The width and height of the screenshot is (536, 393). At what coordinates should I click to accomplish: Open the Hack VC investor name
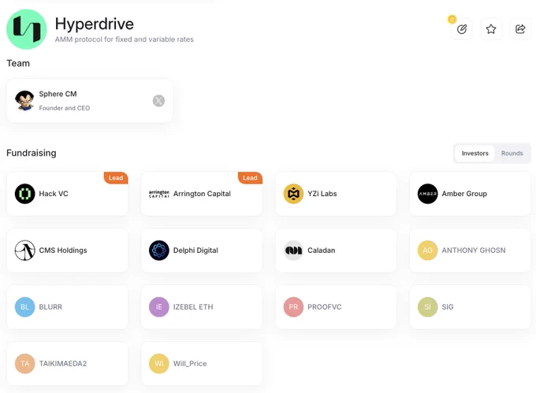tap(54, 194)
